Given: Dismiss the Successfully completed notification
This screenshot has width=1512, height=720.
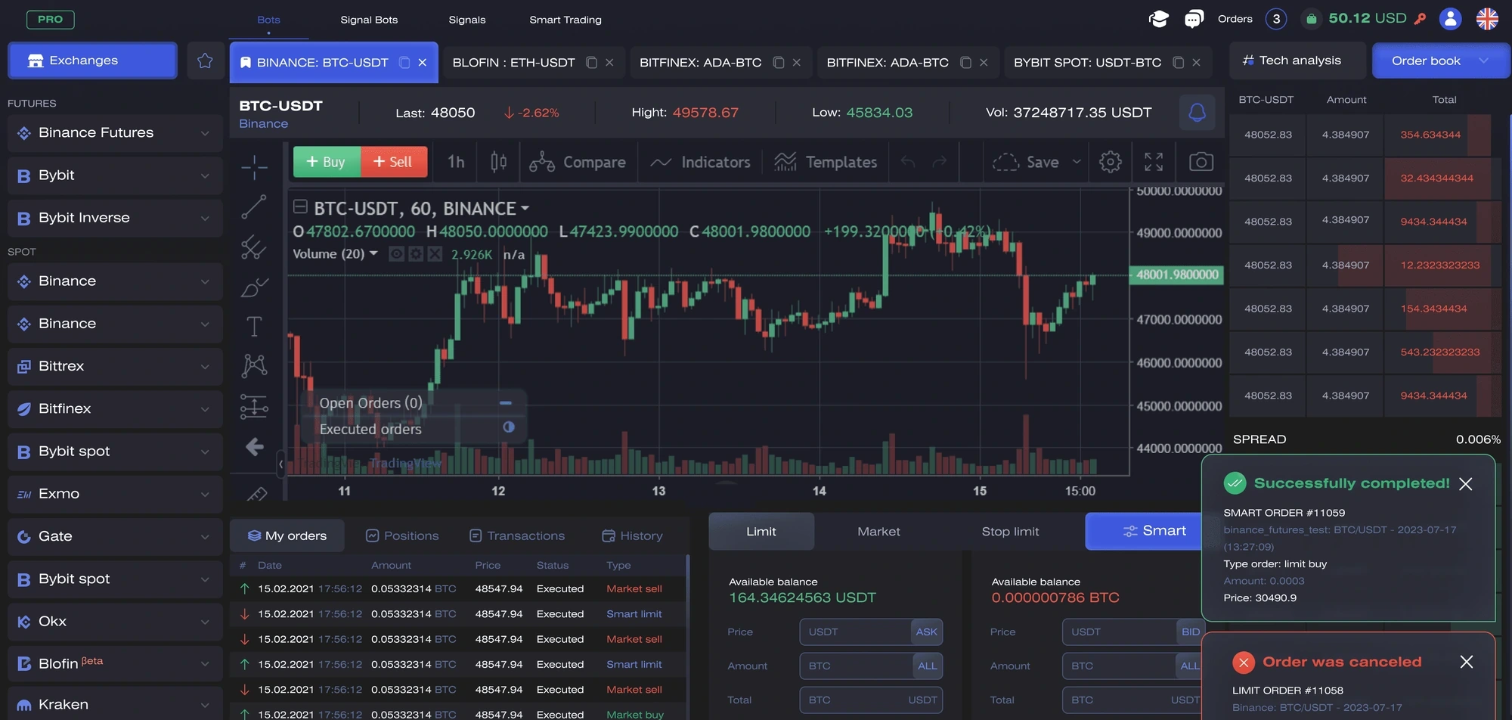Looking at the screenshot, I should 1465,484.
